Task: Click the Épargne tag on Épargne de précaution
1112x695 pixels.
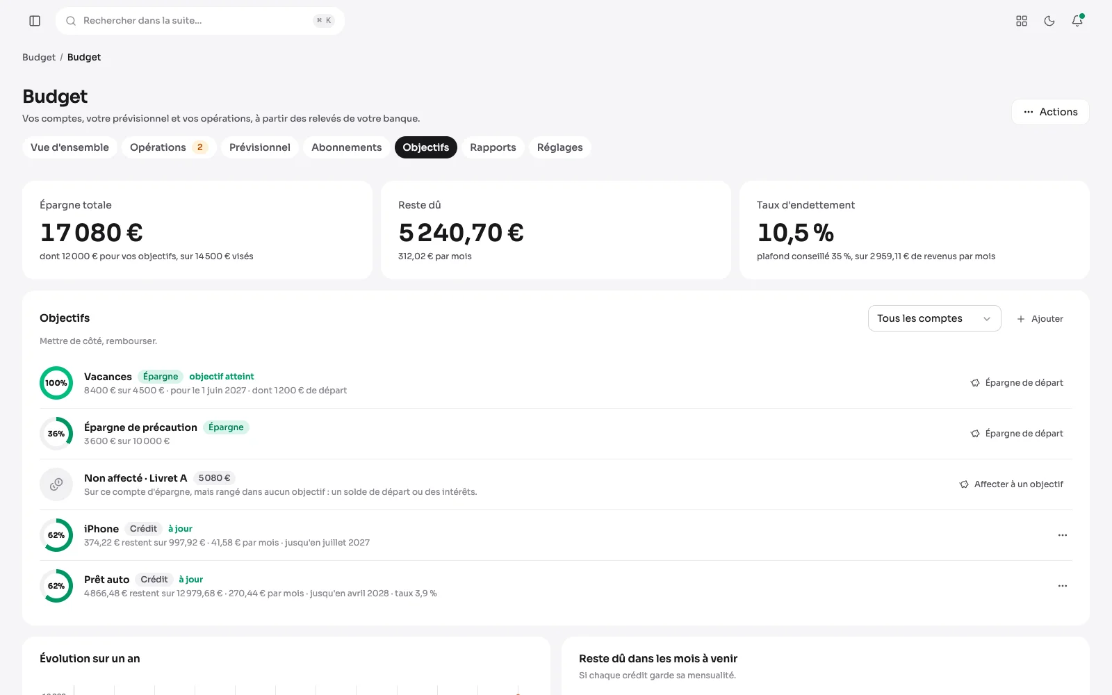Action: (x=226, y=427)
